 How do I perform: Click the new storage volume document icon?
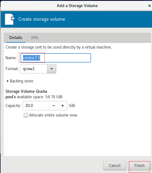pyautogui.click(x=10, y=19)
